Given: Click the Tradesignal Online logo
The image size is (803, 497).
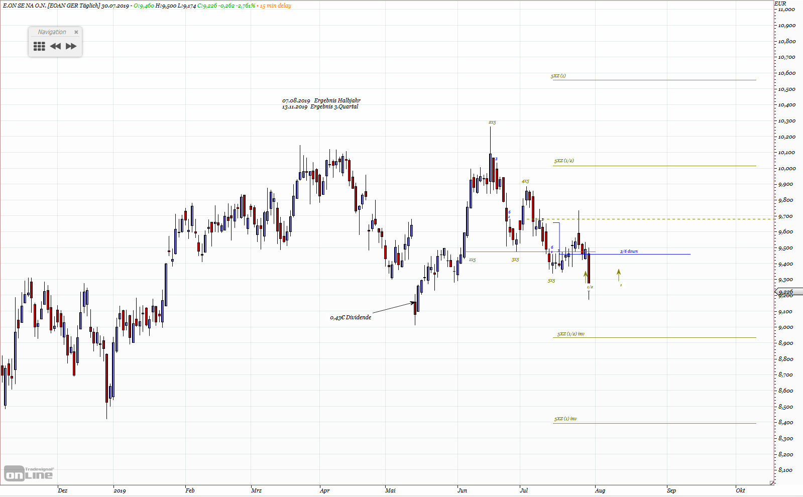Looking at the screenshot, I should 29,473.
